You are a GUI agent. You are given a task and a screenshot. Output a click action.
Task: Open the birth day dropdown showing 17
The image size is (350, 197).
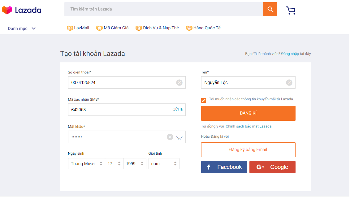(114, 164)
